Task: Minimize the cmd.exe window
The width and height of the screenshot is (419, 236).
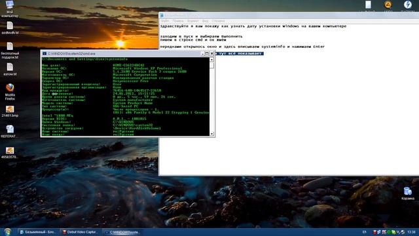Action: [x=202, y=54]
